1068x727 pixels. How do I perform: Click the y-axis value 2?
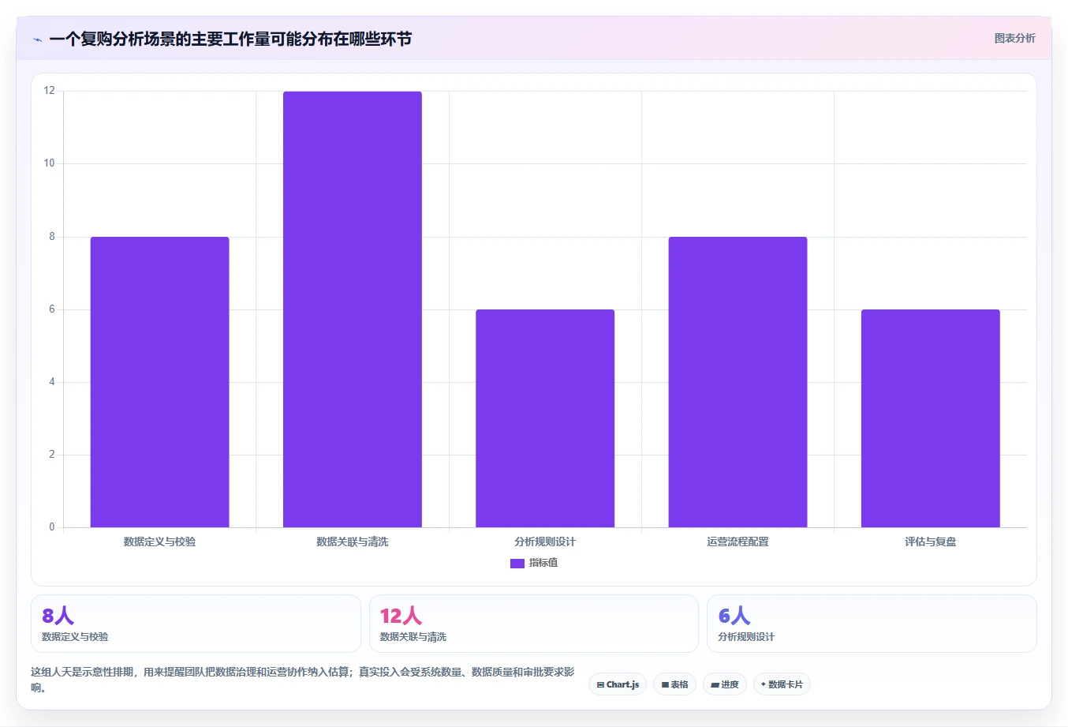52,455
